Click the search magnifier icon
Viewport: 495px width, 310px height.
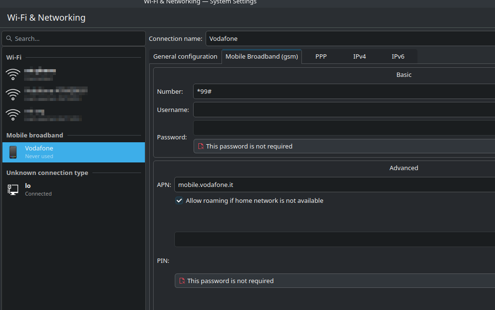9,38
